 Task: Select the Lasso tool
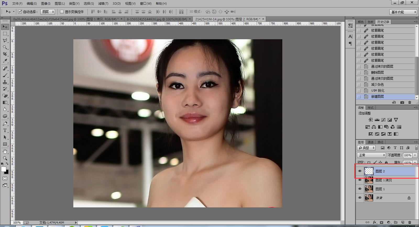coord(5,41)
